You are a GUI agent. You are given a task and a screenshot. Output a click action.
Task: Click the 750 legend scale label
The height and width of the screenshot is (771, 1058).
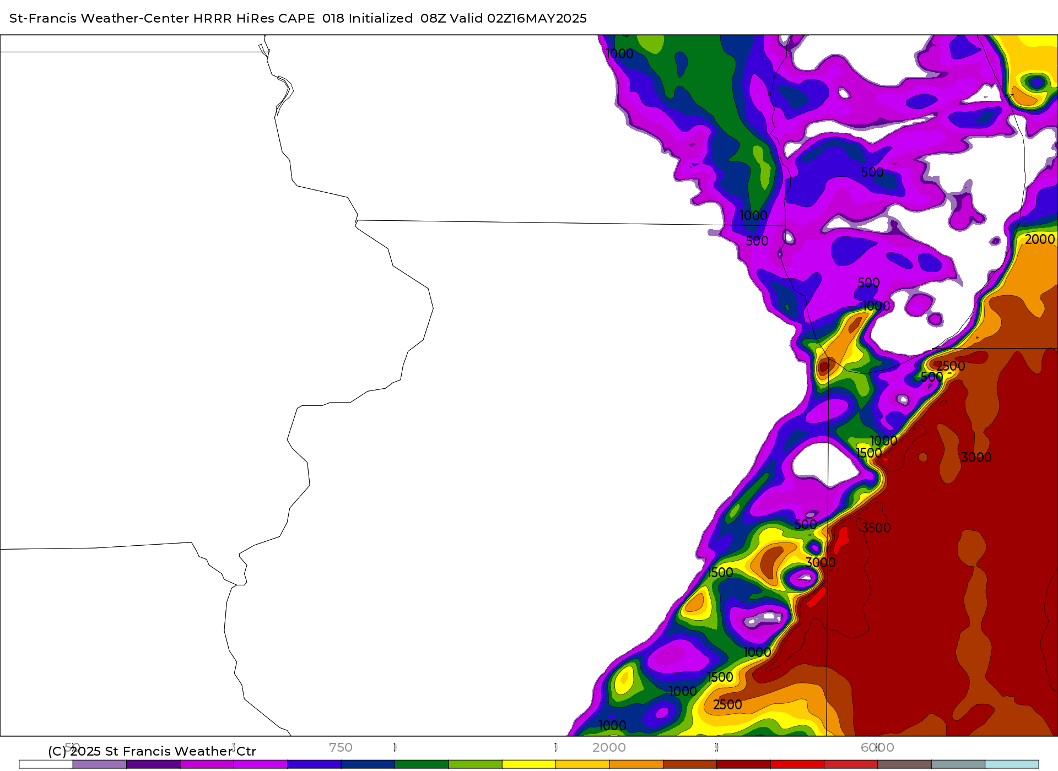[x=341, y=747]
